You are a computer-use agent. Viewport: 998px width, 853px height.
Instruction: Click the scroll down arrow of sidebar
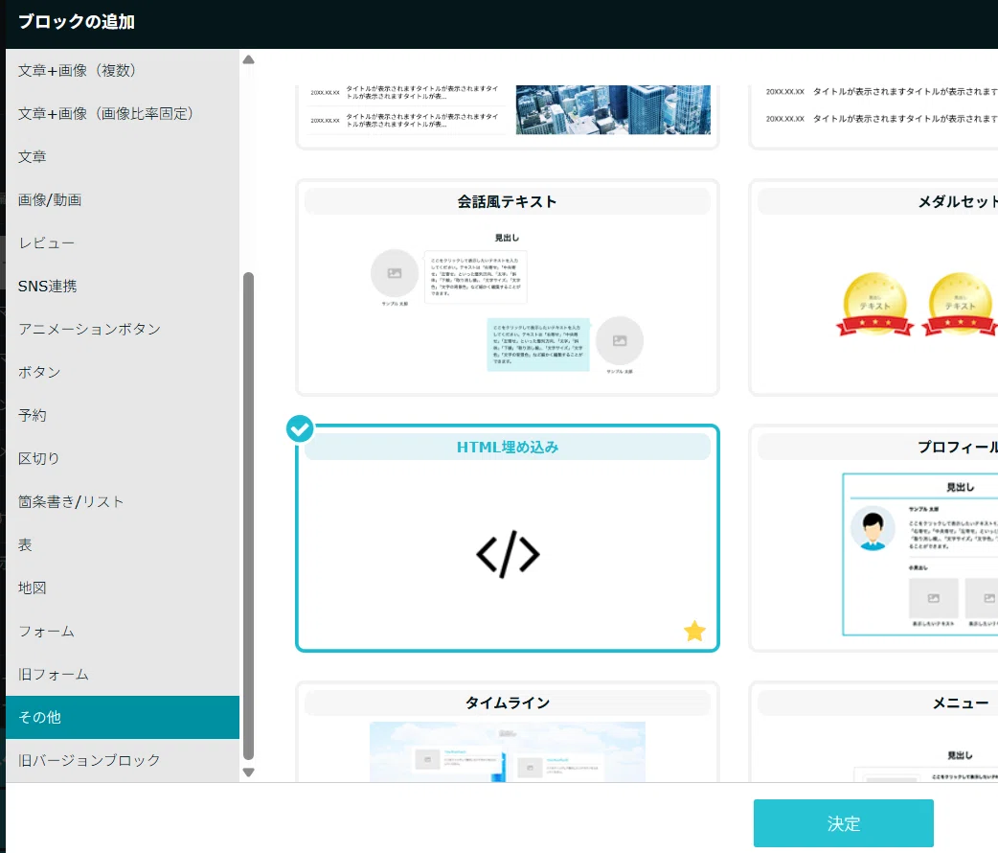tap(249, 772)
